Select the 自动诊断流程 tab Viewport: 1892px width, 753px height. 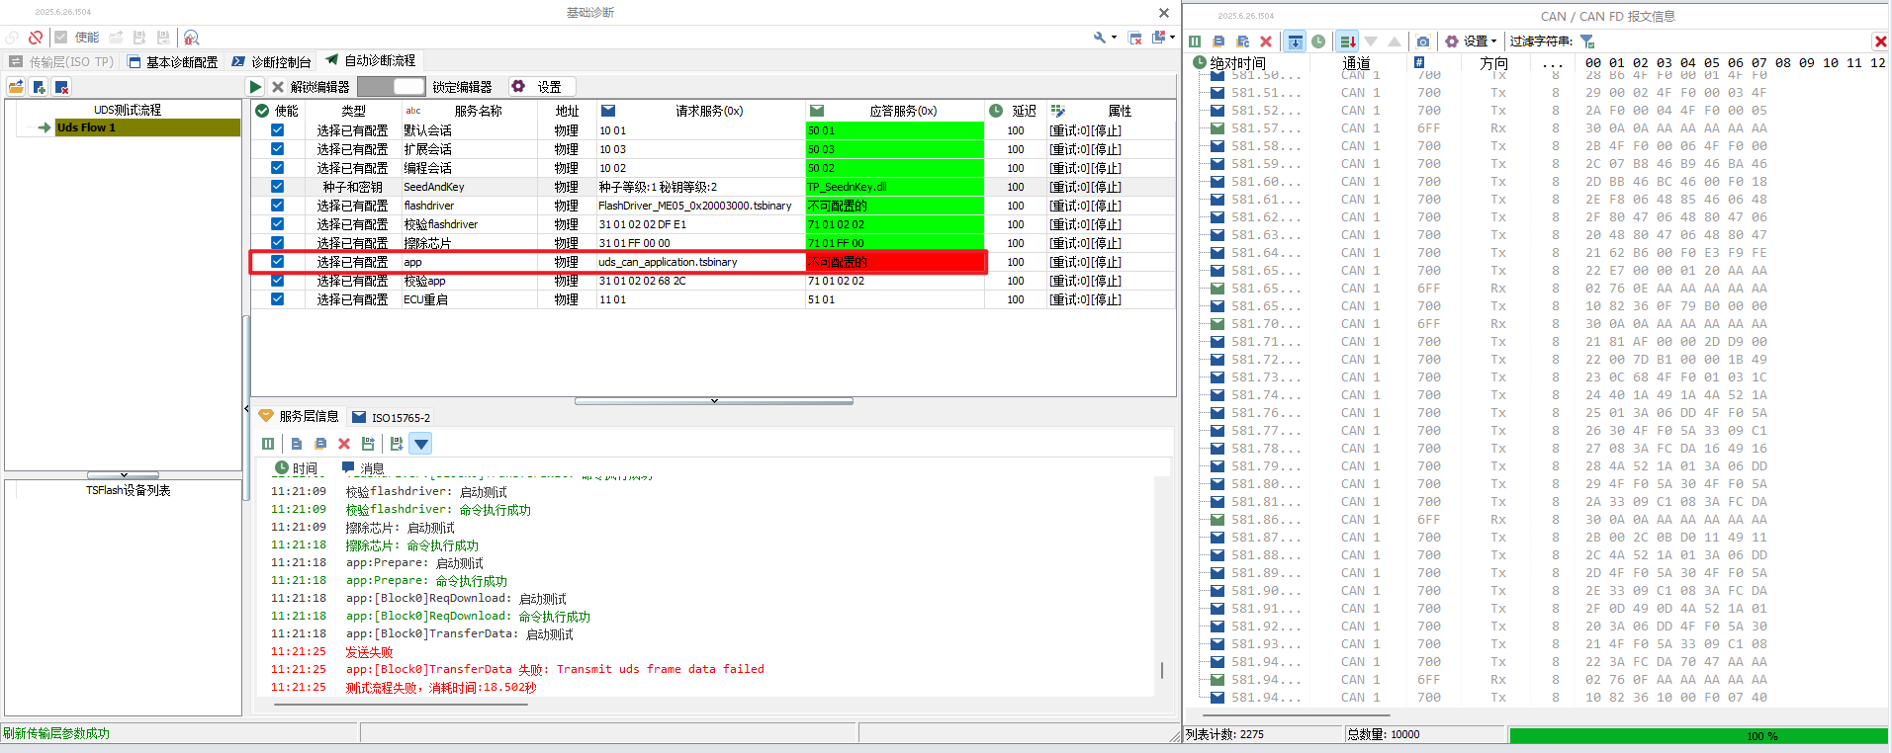pos(371,60)
